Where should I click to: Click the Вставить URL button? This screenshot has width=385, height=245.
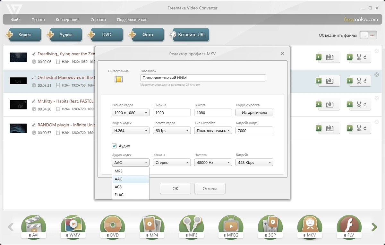tap(189, 35)
